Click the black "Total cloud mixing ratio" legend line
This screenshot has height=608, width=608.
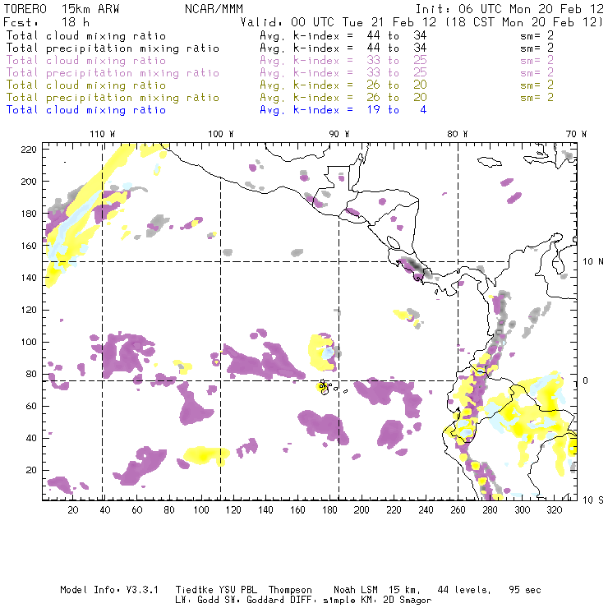(86, 36)
